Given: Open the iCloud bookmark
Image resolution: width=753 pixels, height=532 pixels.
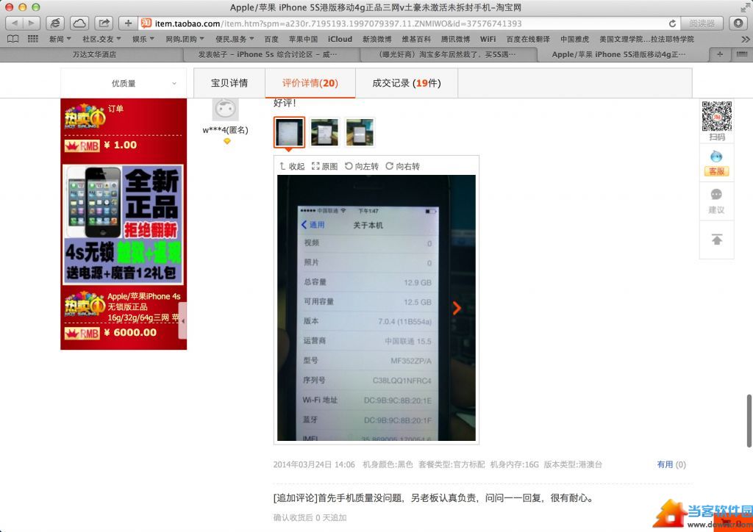Looking at the screenshot, I should coord(340,40).
